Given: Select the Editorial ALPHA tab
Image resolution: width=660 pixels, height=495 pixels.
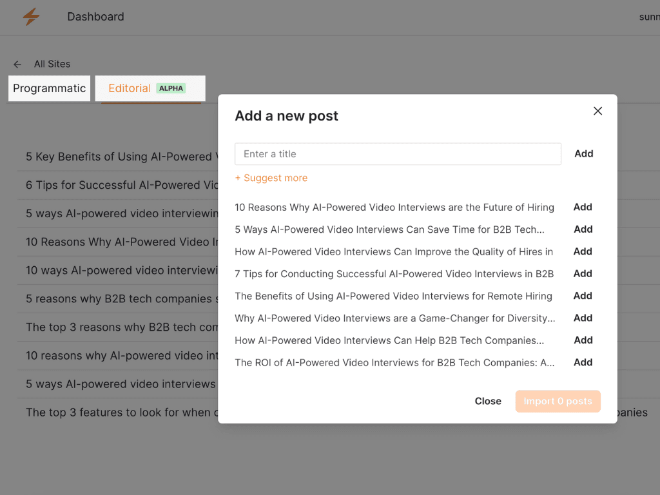Looking at the screenshot, I should coord(150,88).
